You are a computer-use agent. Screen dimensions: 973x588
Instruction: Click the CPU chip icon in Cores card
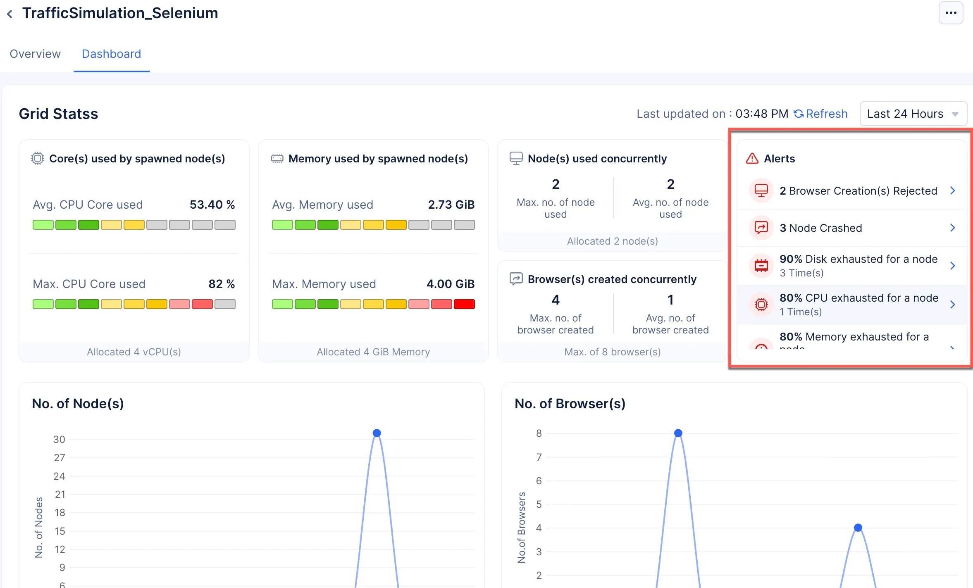point(38,159)
